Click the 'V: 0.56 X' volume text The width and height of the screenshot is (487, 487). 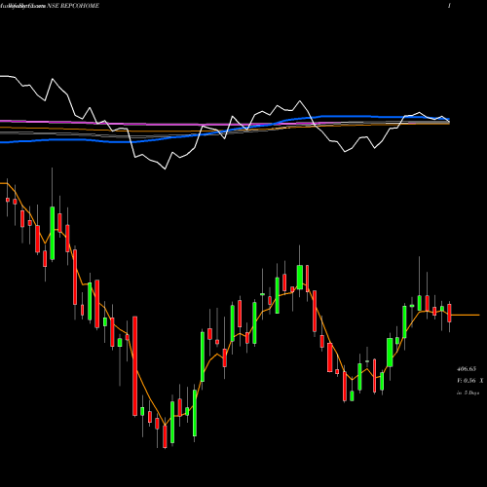tap(469, 381)
